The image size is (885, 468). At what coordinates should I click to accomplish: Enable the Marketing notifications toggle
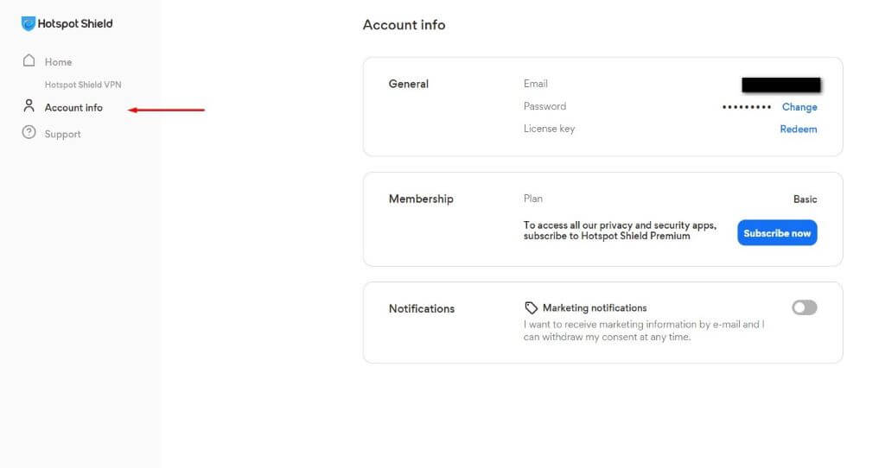(x=804, y=307)
